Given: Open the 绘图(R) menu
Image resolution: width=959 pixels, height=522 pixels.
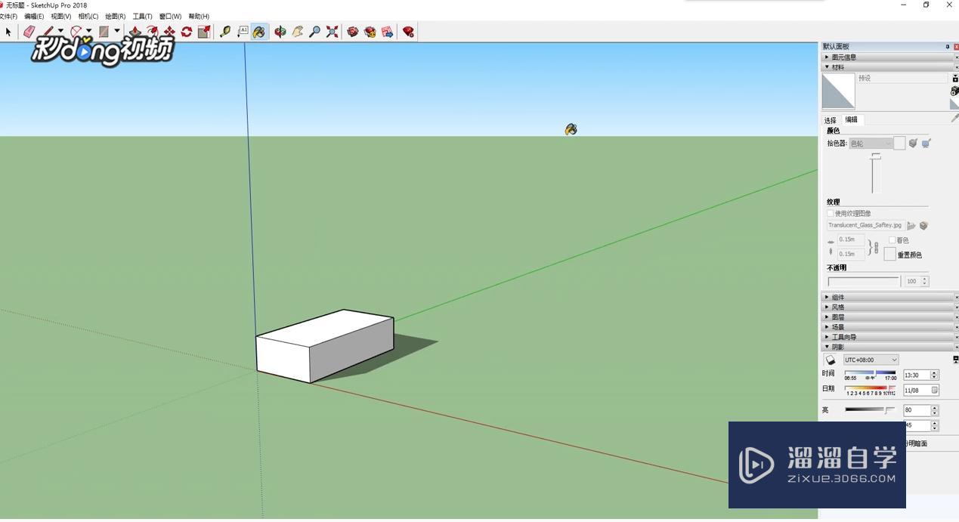Looking at the screenshot, I should click(116, 16).
